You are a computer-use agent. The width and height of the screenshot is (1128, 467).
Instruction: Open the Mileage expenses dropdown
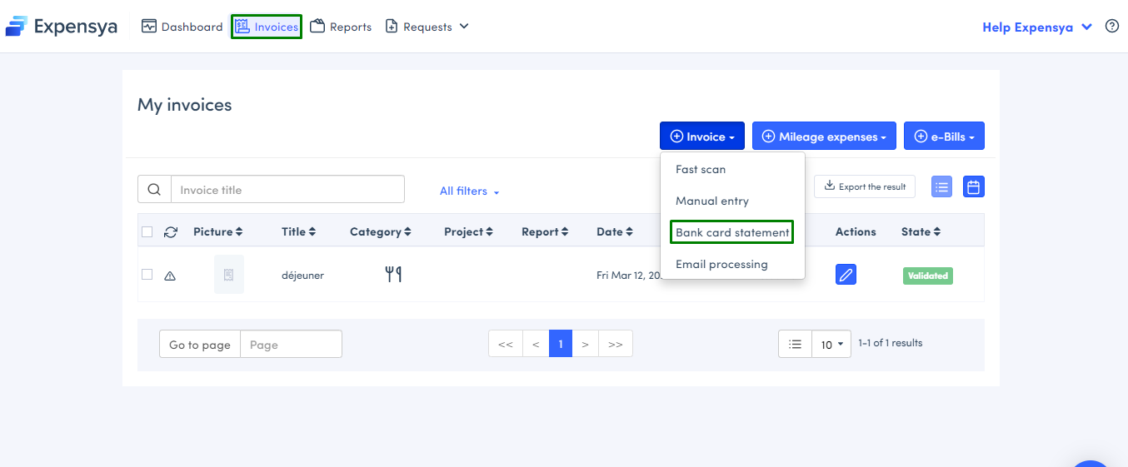[x=826, y=137]
